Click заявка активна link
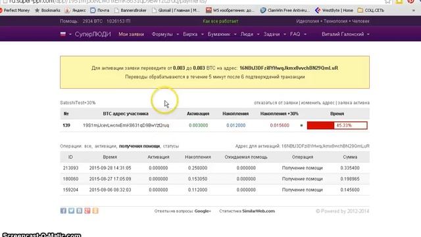Screen dimensions: 421x237 (354, 103)
